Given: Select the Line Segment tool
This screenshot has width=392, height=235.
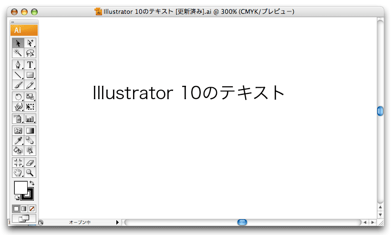Looking at the screenshot, I should [x=18, y=75].
